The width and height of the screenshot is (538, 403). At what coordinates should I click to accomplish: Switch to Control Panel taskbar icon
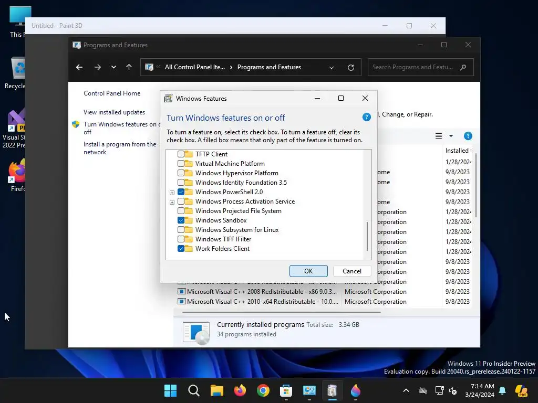(x=309, y=390)
